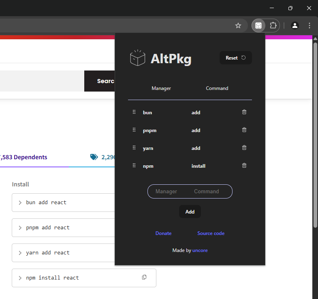Select the bun manager name

(147, 113)
